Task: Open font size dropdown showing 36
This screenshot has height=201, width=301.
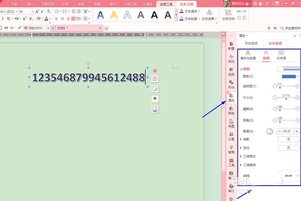Action: (32, 12)
